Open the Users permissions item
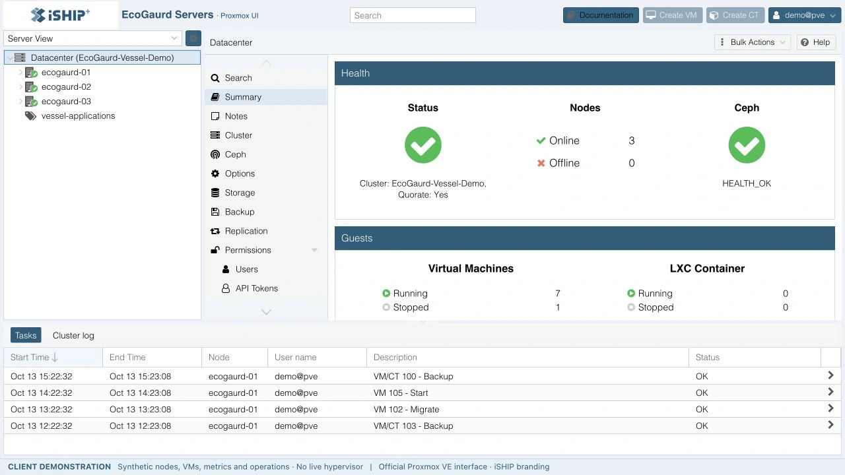This screenshot has width=845, height=475. tap(266, 269)
